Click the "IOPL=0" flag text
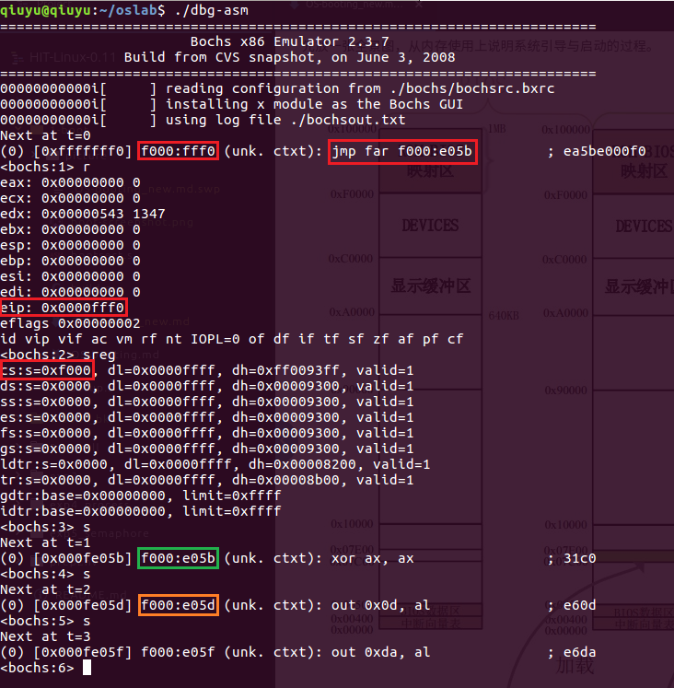 (x=215, y=339)
